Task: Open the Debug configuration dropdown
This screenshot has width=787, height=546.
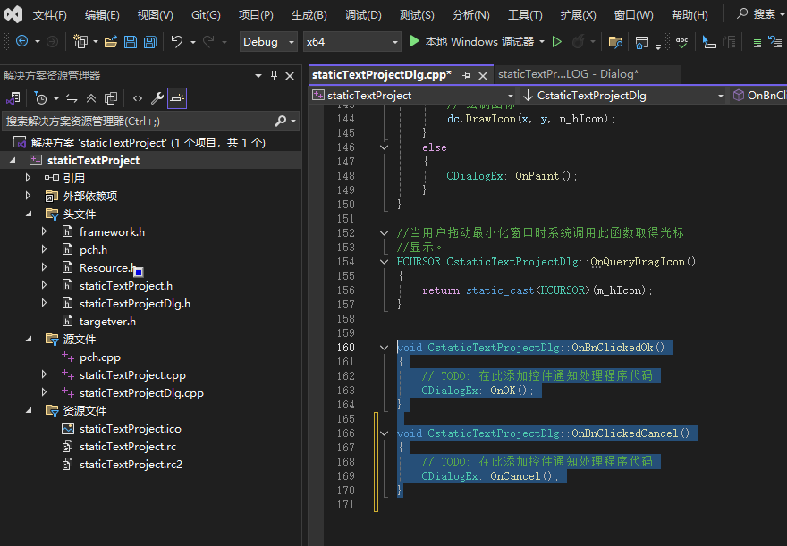Action: click(269, 42)
